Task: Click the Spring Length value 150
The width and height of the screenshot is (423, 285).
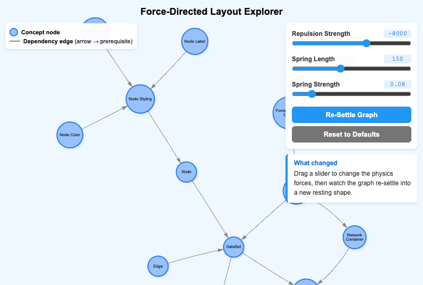Action: (398, 59)
